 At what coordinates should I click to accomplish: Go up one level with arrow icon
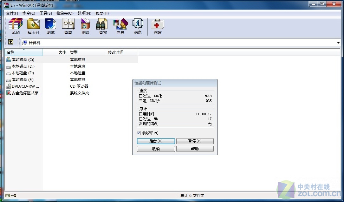(x=11, y=42)
